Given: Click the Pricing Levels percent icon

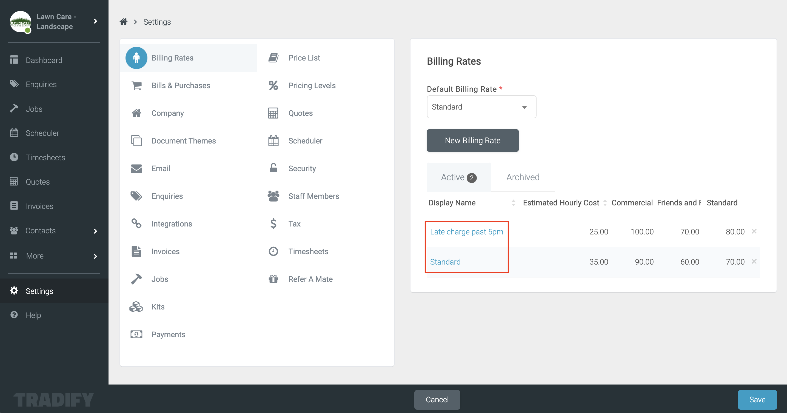Looking at the screenshot, I should point(273,85).
